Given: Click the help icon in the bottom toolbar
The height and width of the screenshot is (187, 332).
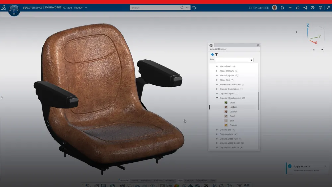Looking at the screenshot, I should pyautogui.click(x=152, y=186).
